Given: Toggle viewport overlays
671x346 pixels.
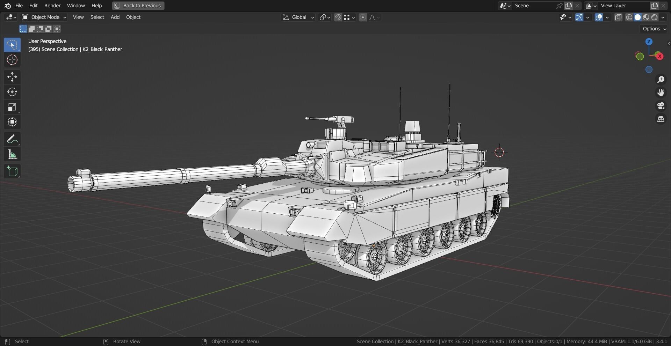Looking at the screenshot, I should tap(599, 17).
